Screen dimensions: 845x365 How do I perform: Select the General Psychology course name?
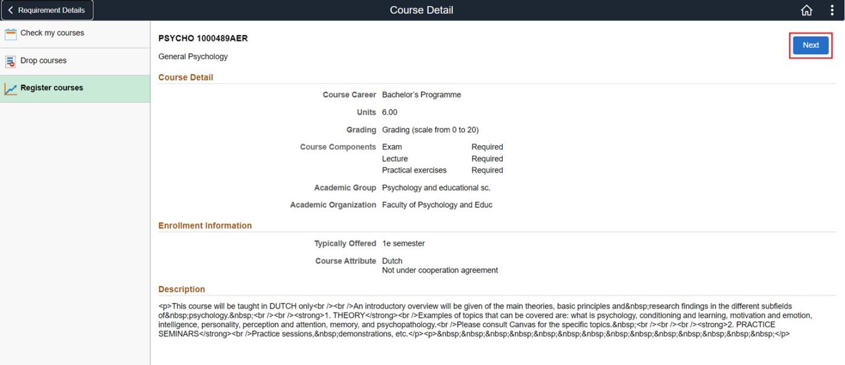coord(193,56)
